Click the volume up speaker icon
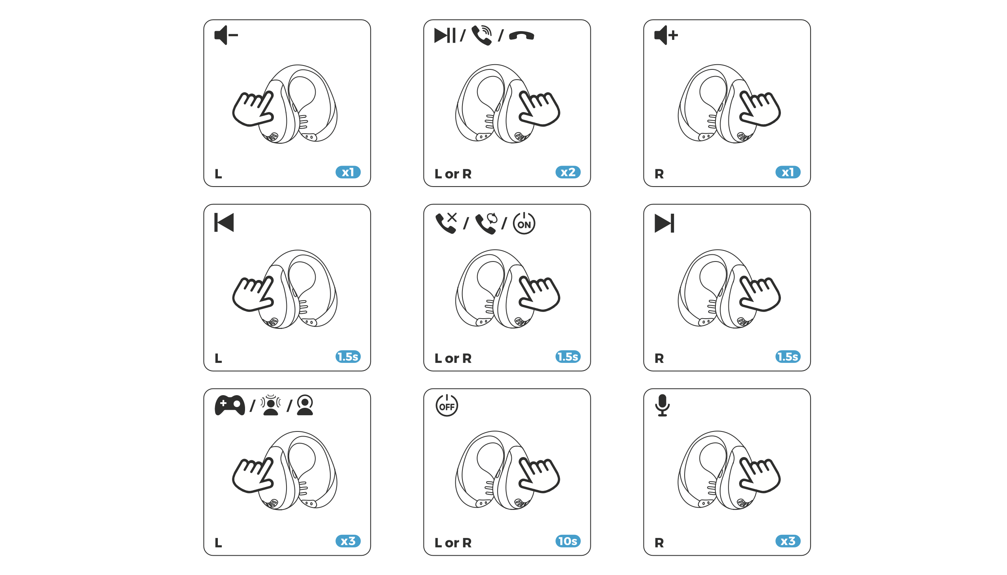This screenshot has width=1007, height=575. point(666,35)
